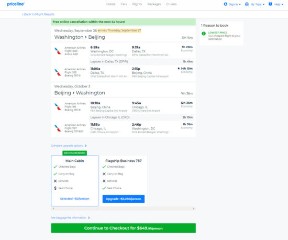Click the Wednesday, October 3 date text
The height and width of the screenshot is (240, 288).
click(72, 86)
